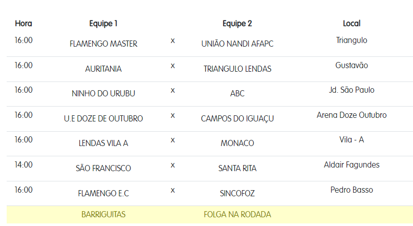Screen dimensions: 413x226
Task: Select LENDAS VILA A team name
Action: pyautogui.click(x=103, y=143)
